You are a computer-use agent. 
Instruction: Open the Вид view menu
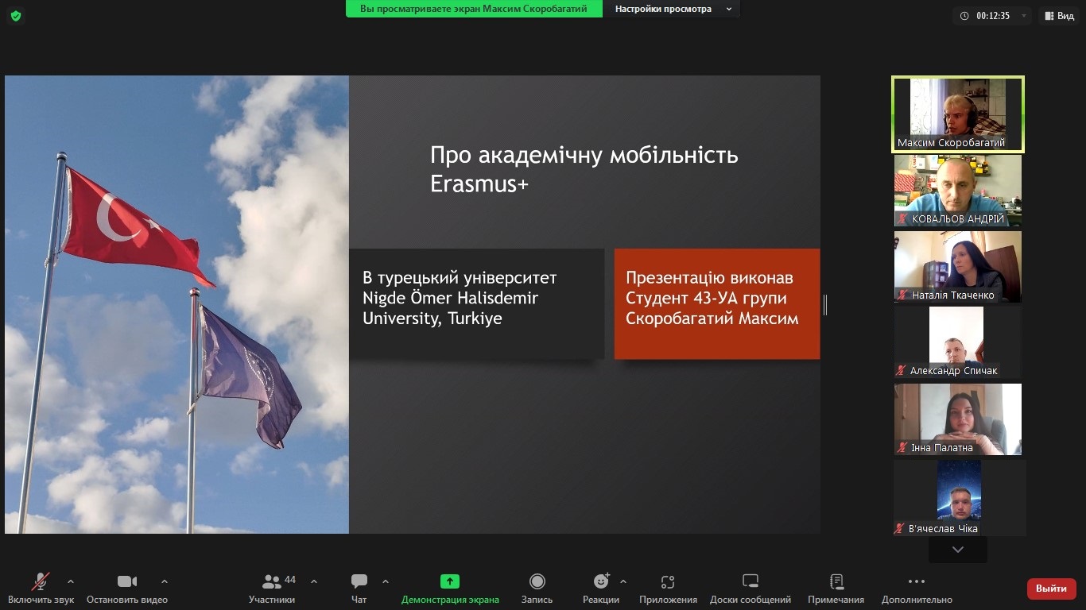point(1059,16)
